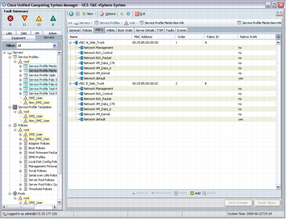The width and height of the screenshot is (286, 219).
Task: Click the Save Changes button
Action: coord(238,203)
